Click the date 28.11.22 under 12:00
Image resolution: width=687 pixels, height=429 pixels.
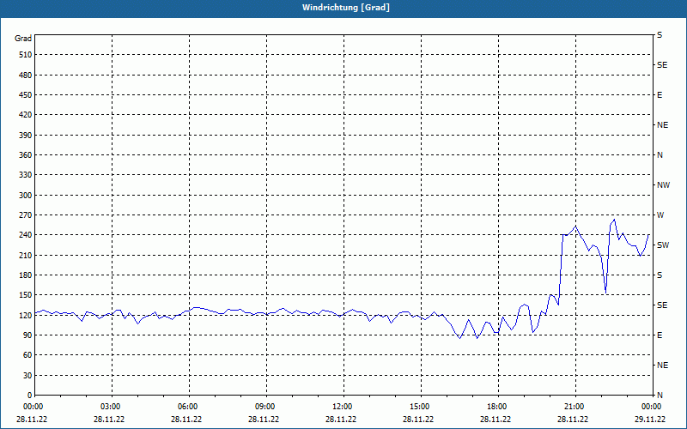coord(340,420)
